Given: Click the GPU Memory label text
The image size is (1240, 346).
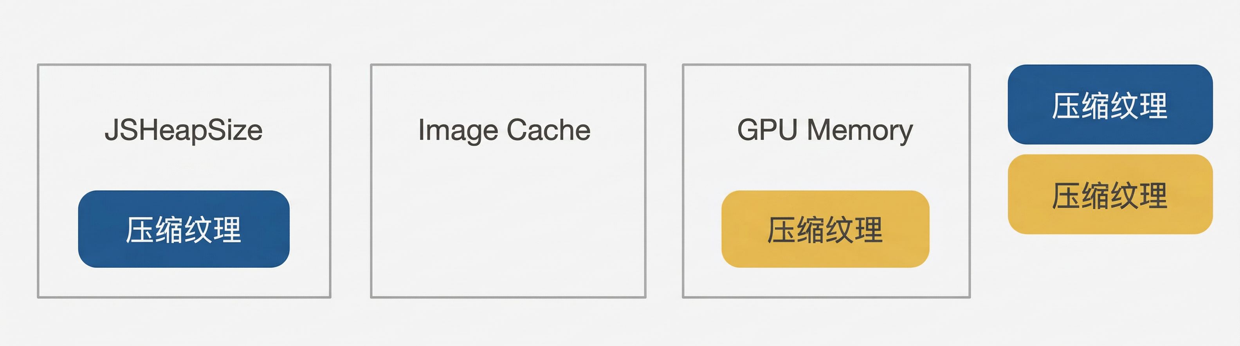Looking at the screenshot, I should coord(825,130).
